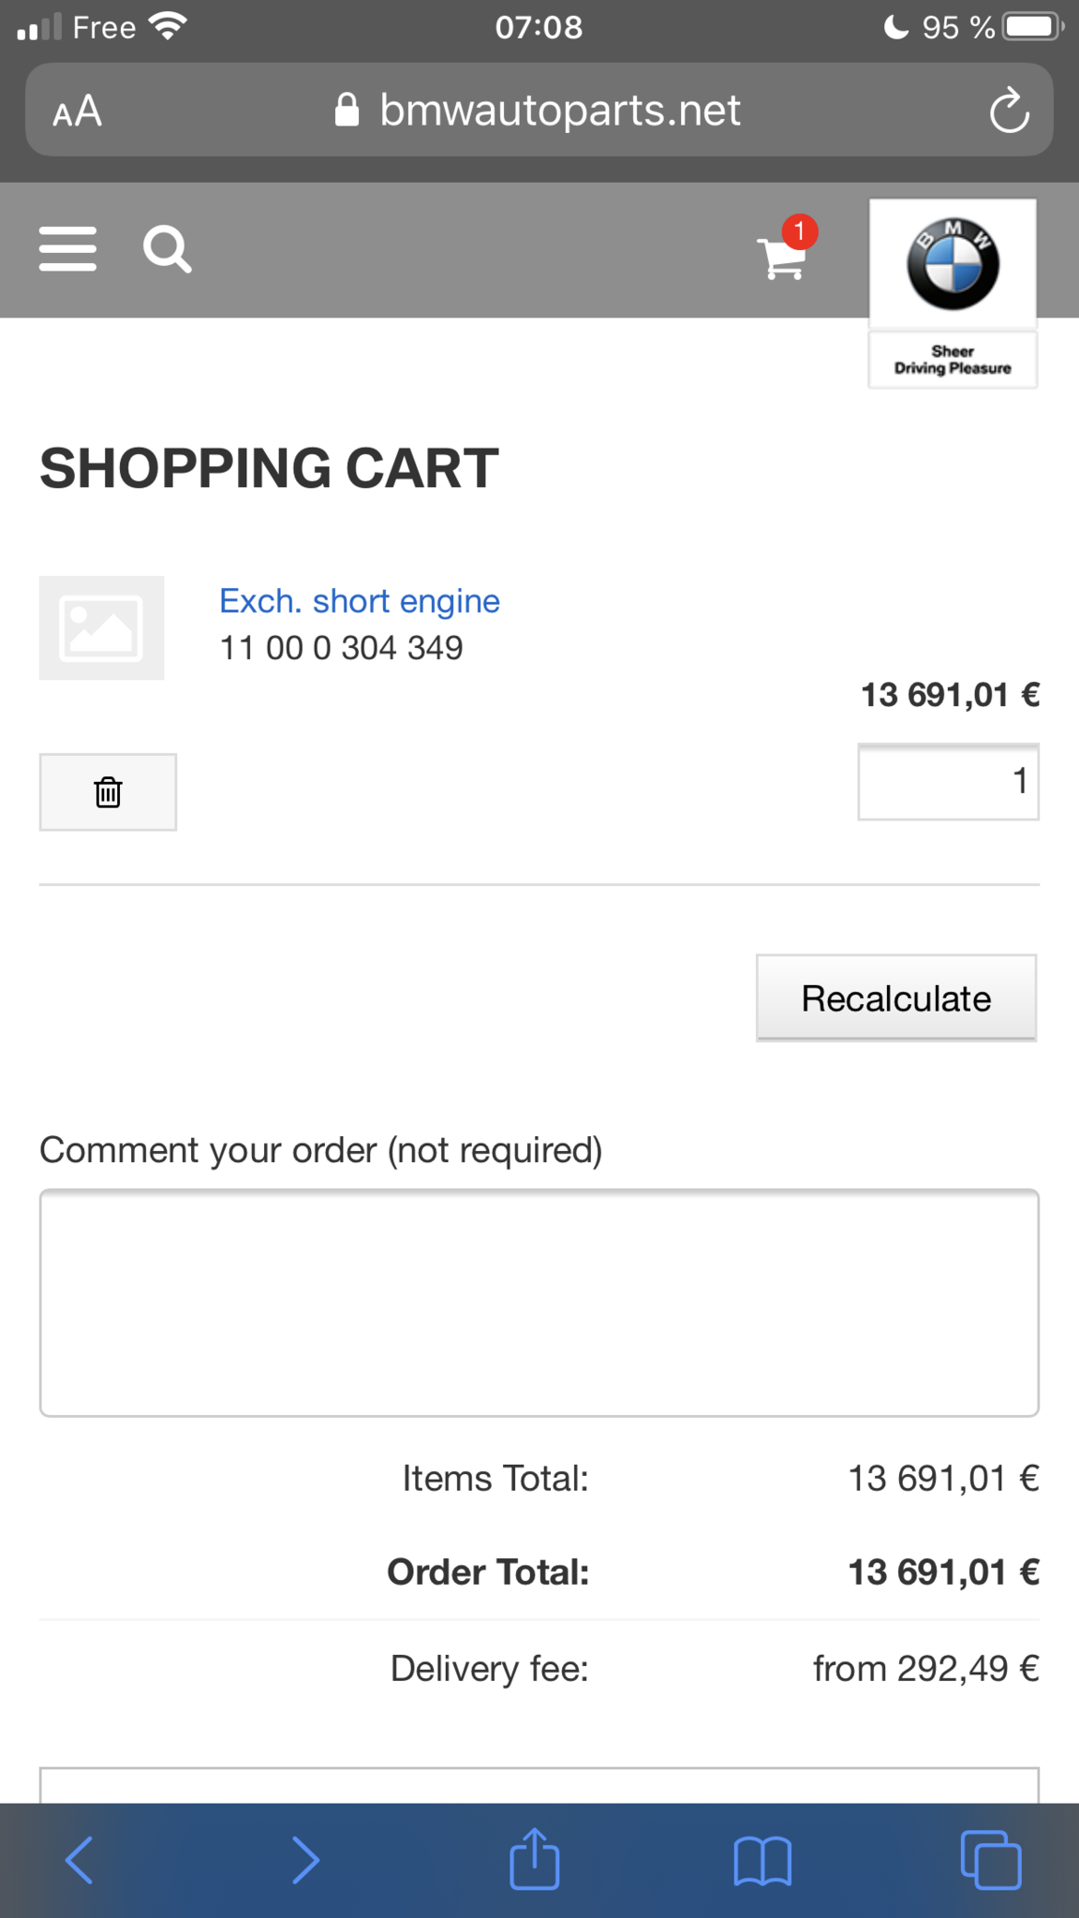
Task: Click the BMW logo
Action: point(953,265)
